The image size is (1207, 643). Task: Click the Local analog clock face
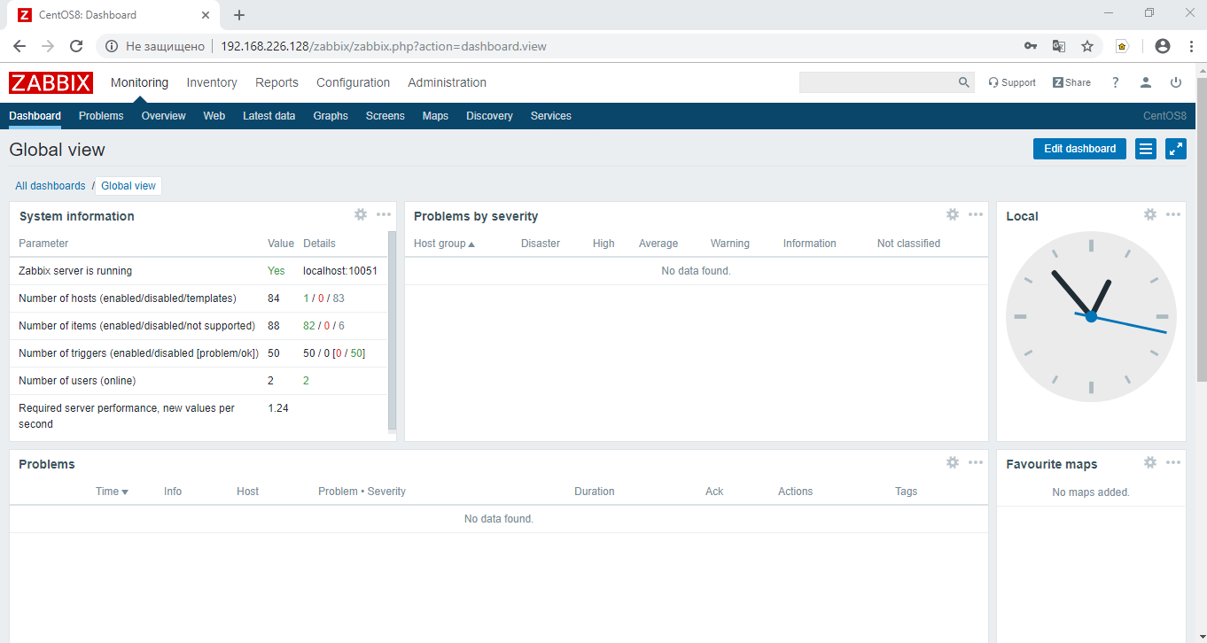[1091, 316]
